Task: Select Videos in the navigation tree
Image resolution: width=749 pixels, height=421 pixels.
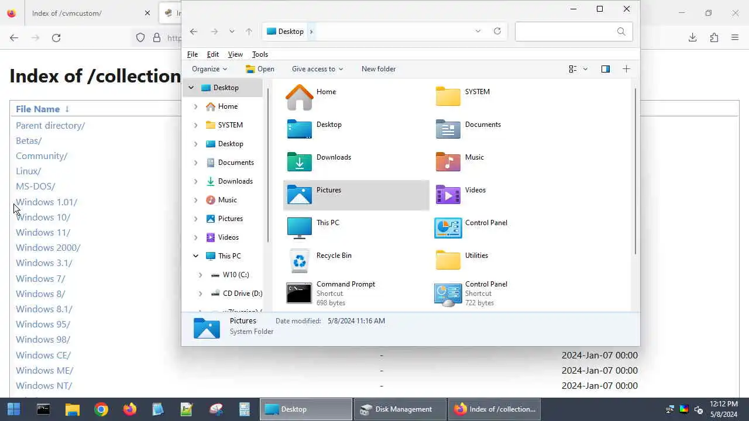Action: click(x=228, y=237)
